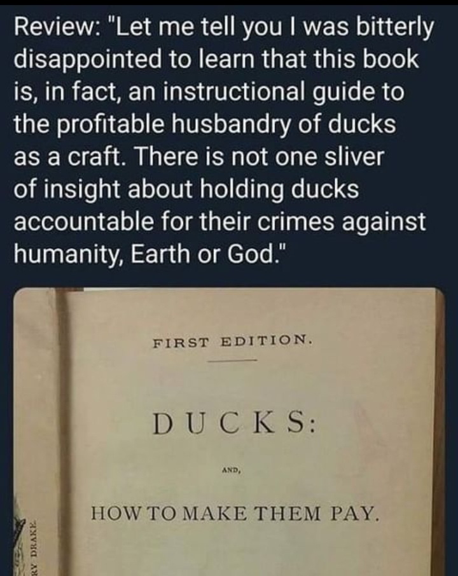Screen dimensions: 458x576
Task: Select the text "disappointed to learn that this book"
Action: click(216, 61)
